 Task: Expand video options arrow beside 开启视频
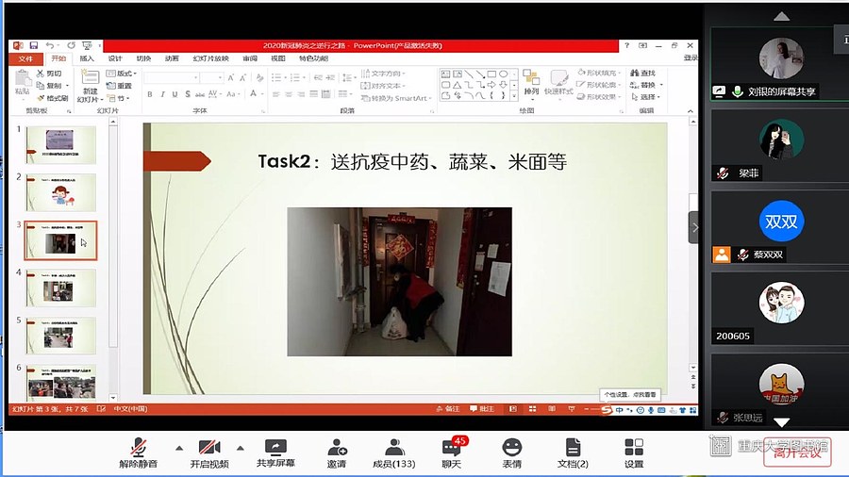coord(240,448)
